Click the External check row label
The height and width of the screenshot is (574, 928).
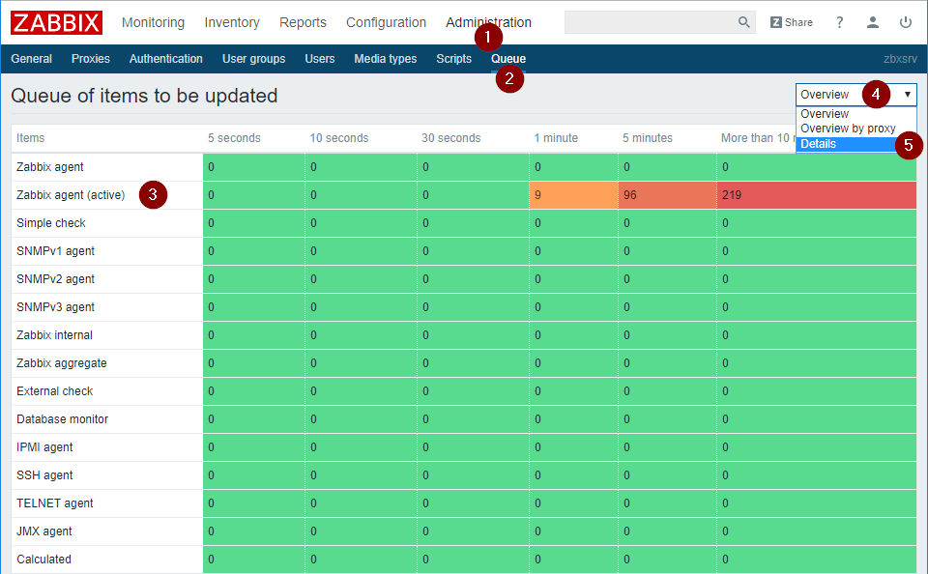[x=54, y=391]
